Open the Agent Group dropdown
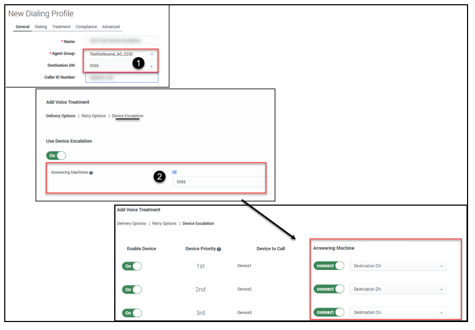475x330 pixels. coord(122,54)
